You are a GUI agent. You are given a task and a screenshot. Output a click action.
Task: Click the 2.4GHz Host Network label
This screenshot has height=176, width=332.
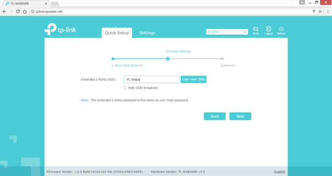[x=127, y=65]
